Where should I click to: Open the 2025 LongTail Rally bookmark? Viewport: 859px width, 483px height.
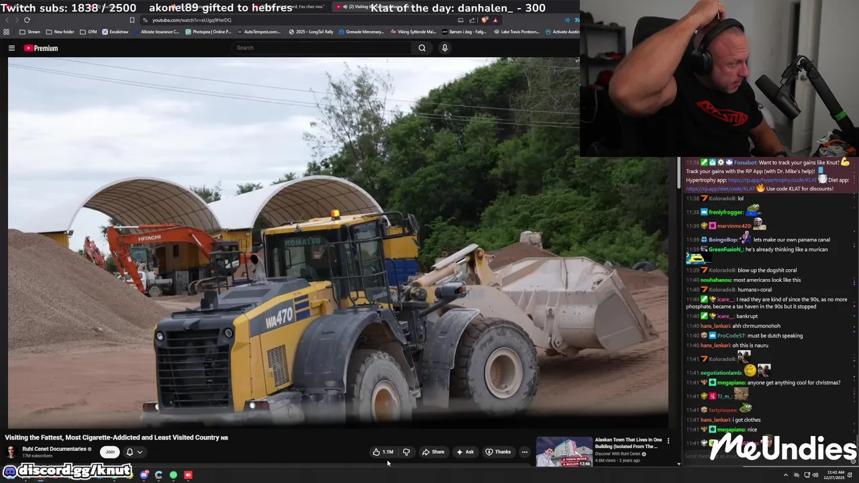(x=311, y=32)
